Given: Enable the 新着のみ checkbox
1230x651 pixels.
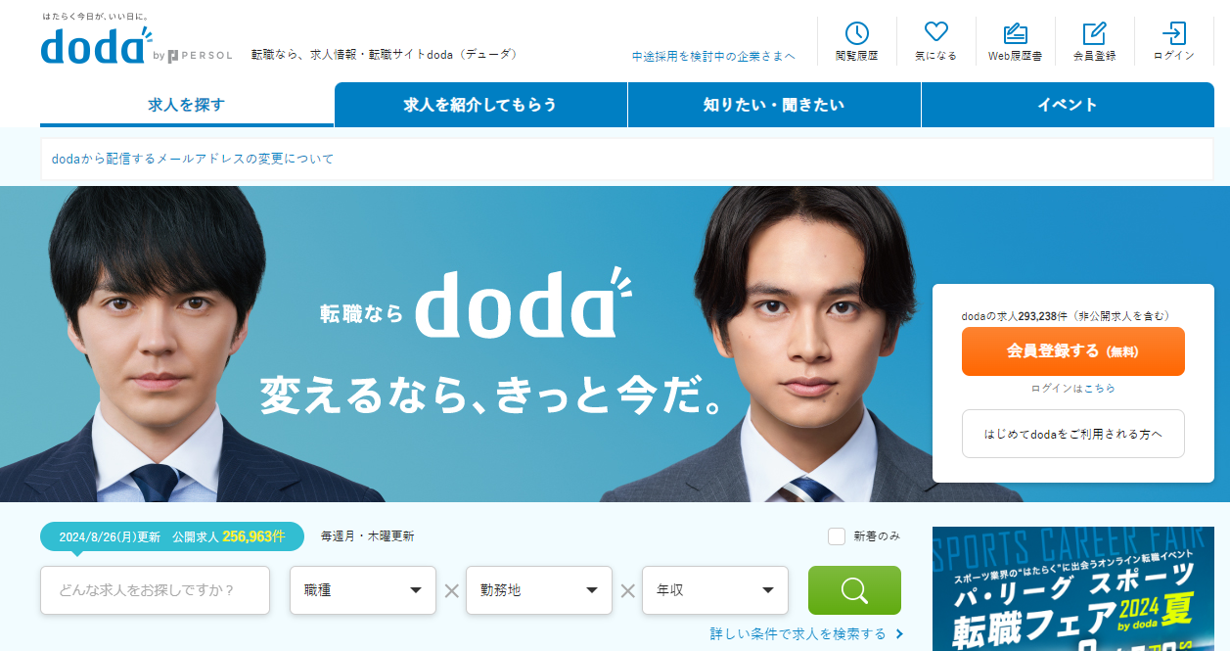Looking at the screenshot, I should point(837,536).
